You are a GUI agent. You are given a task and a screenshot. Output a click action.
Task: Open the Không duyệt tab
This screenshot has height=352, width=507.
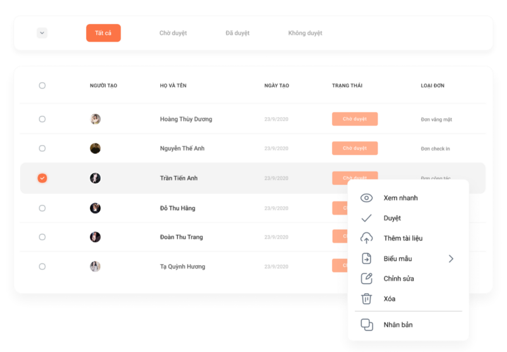(305, 33)
